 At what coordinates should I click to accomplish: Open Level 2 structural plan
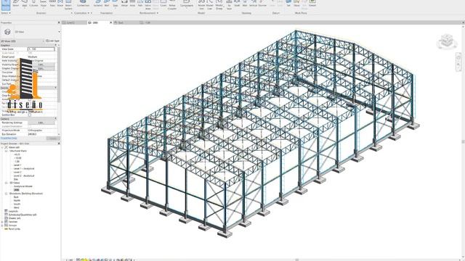(x=17, y=173)
